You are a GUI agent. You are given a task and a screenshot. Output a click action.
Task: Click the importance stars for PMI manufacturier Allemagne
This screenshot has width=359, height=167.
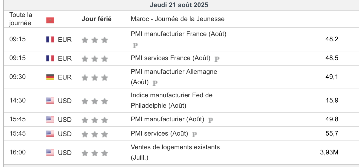94,78
